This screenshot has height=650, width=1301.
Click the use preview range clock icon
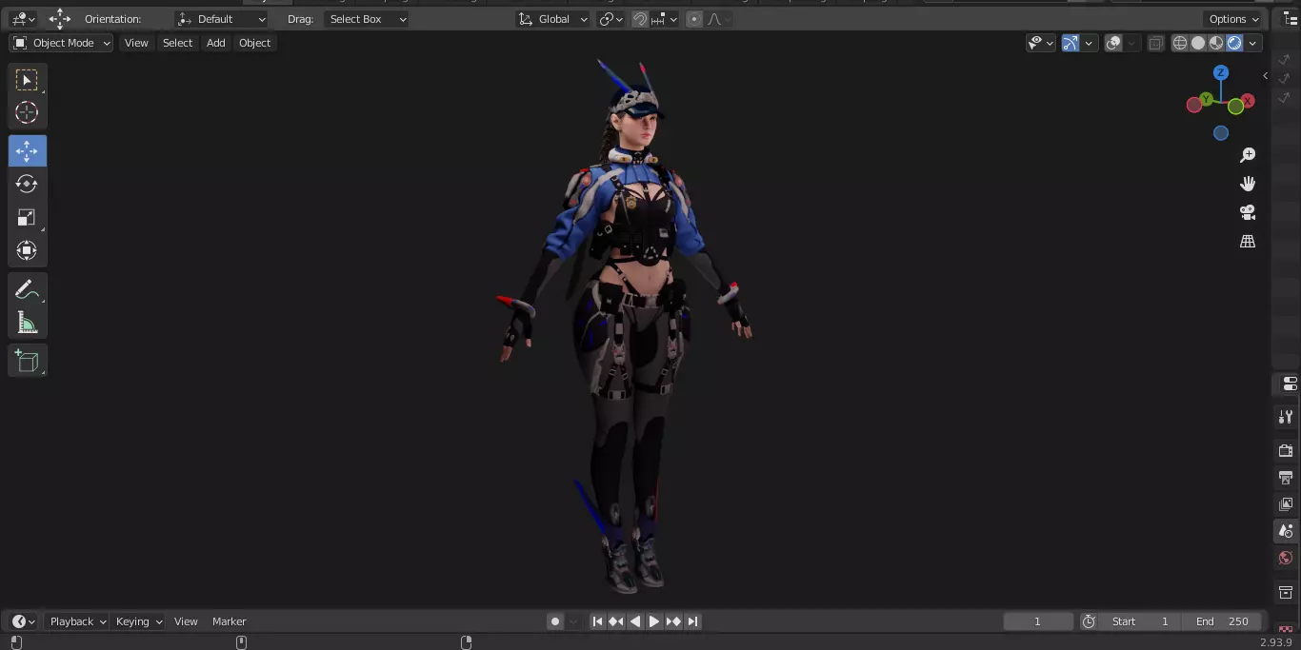1089,621
